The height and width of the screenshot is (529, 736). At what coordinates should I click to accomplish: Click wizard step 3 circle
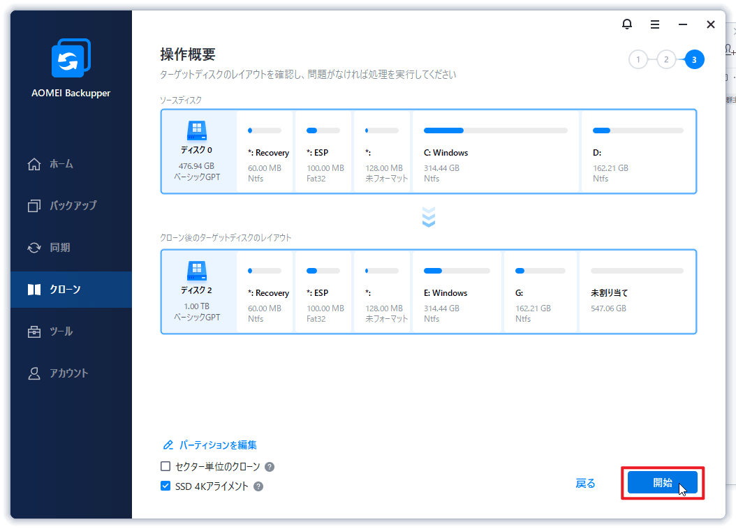694,59
